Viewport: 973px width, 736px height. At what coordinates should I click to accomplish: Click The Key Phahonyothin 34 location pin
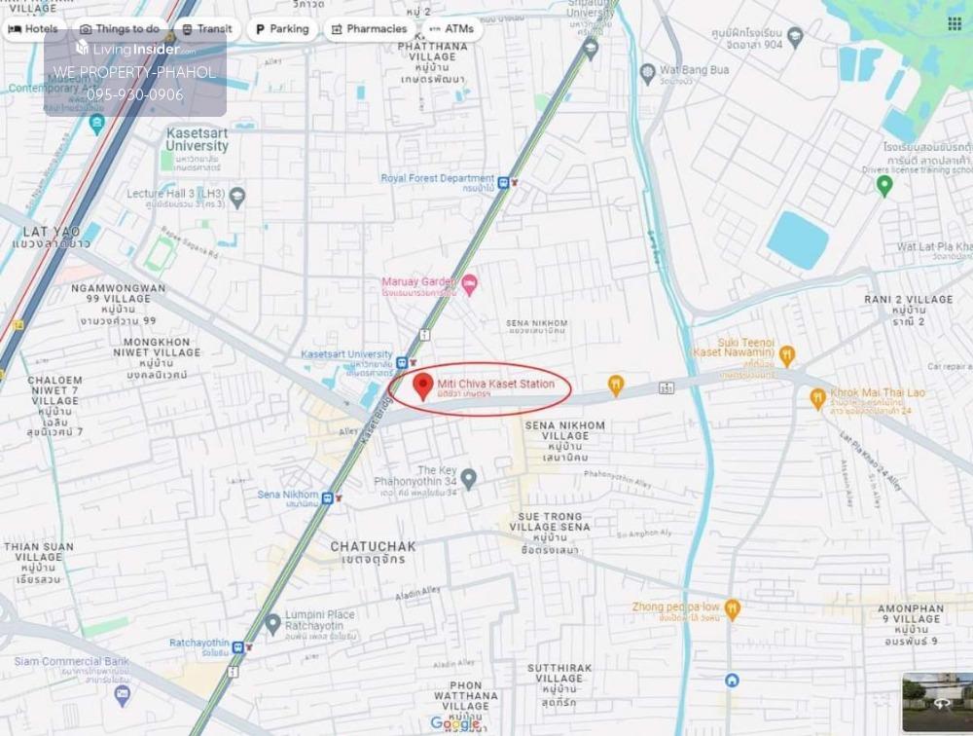469,479
